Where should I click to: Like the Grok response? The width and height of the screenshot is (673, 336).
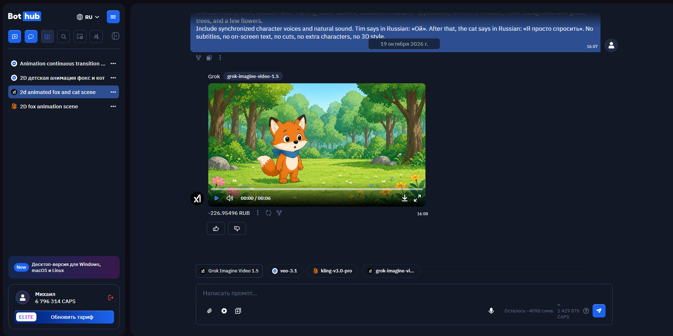pyautogui.click(x=216, y=228)
